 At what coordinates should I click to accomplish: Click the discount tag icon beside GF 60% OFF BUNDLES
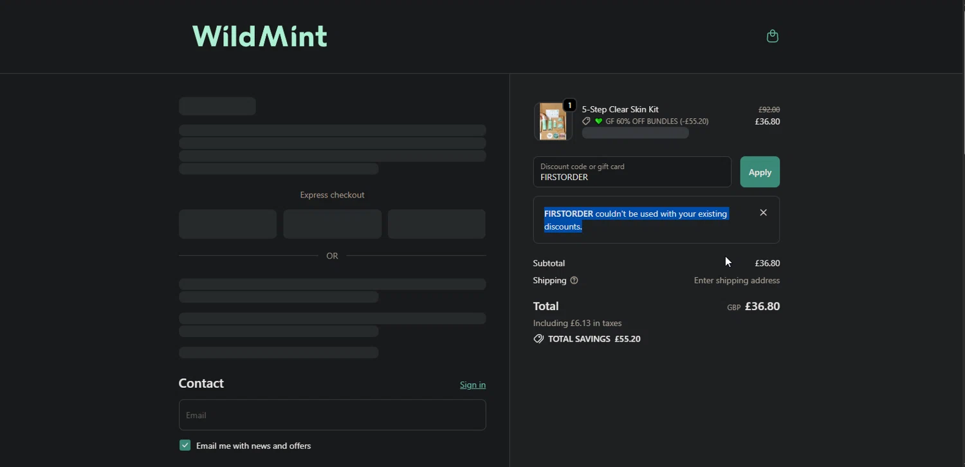pyautogui.click(x=586, y=121)
